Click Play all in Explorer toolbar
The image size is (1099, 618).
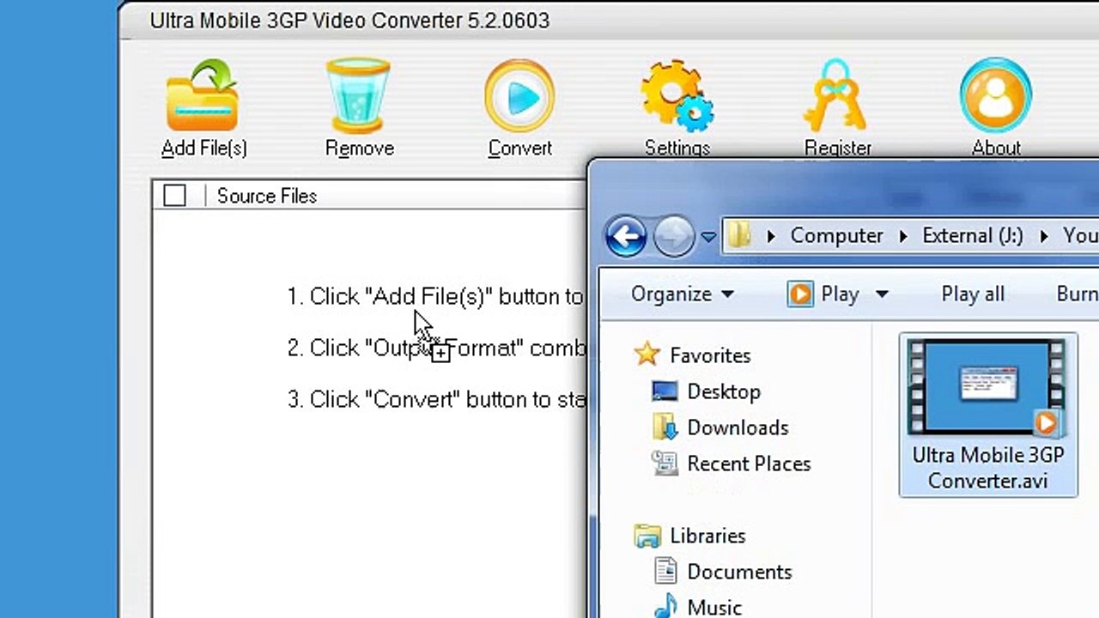tap(972, 294)
